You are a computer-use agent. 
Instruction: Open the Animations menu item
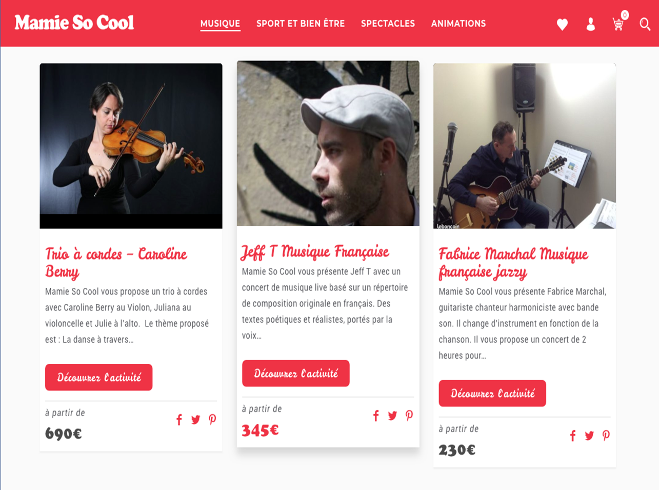tap(458, 24)
